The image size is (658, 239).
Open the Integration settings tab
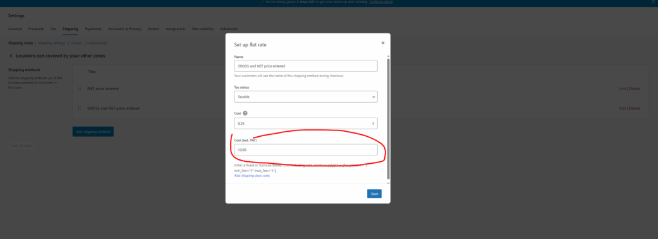[175, 29]
